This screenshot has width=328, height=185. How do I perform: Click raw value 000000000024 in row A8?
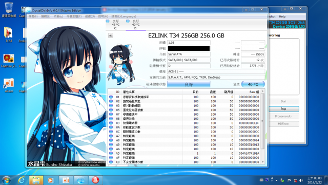[x=249, y=140]
